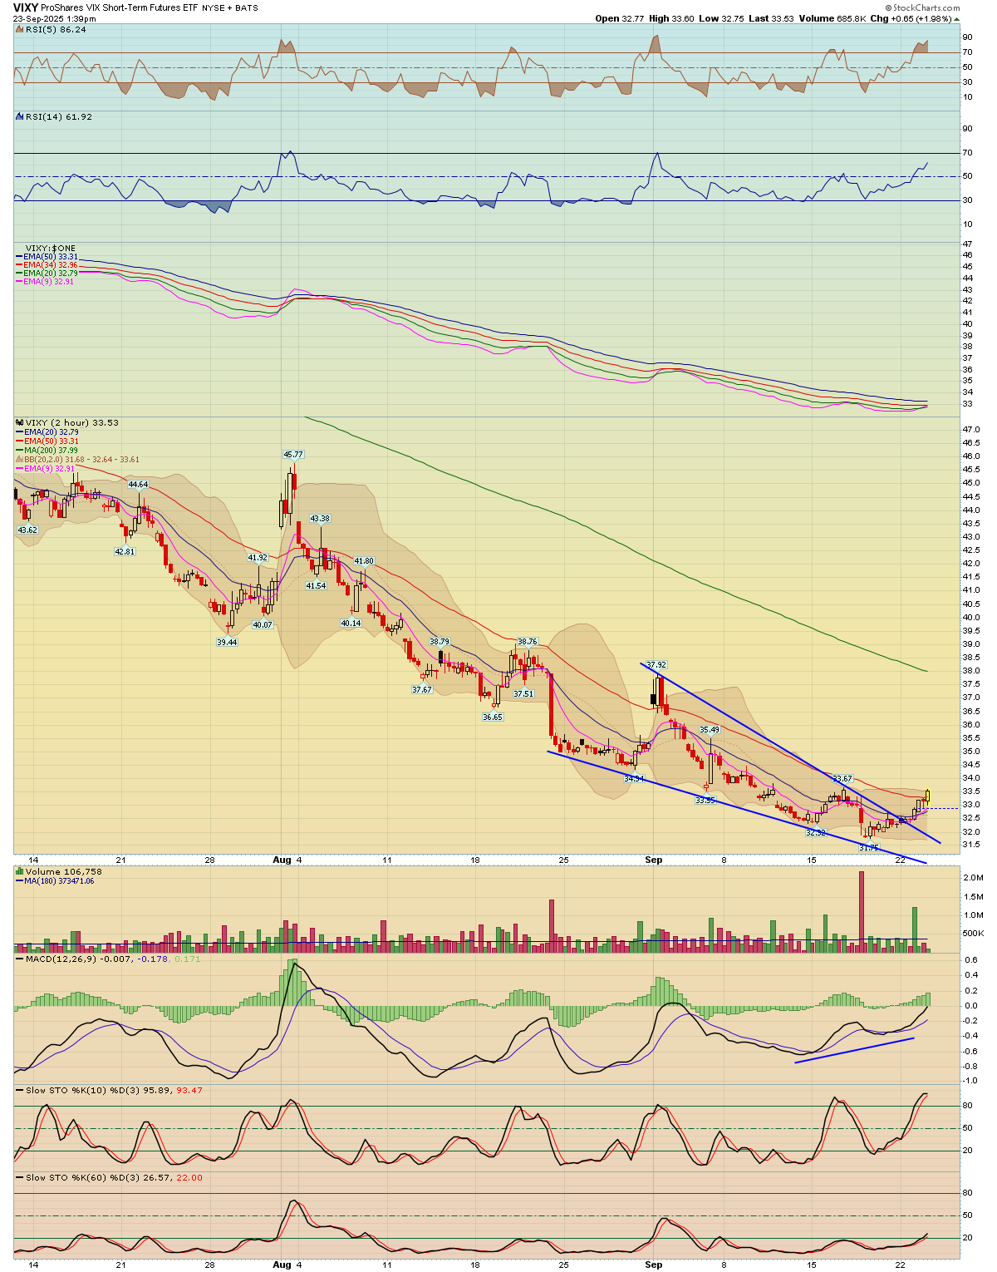Select the 37.92 high price label
997x1272 pixels.
[x=656, y=665]
